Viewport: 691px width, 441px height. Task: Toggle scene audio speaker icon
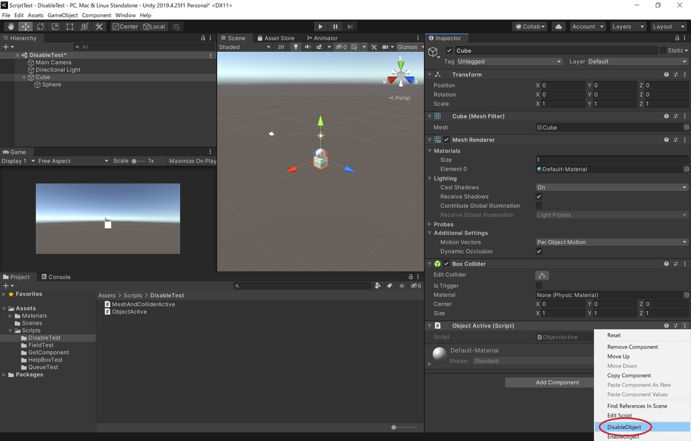pos(308,47)
